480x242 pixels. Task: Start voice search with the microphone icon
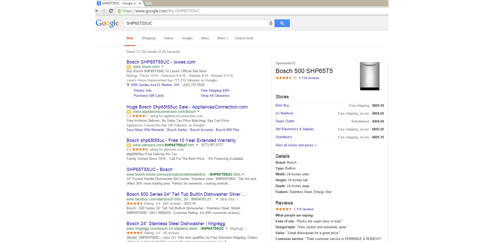(x=271, y=23)
